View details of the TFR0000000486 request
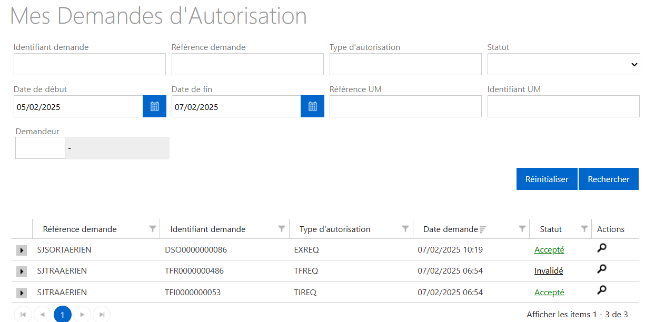 point(602,269)
